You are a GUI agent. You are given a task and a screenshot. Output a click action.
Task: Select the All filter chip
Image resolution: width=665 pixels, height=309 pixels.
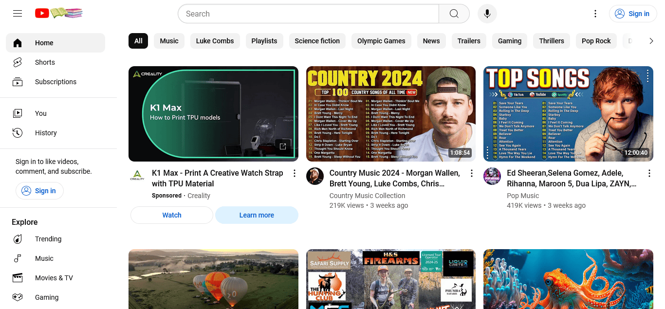pos(138,41)
